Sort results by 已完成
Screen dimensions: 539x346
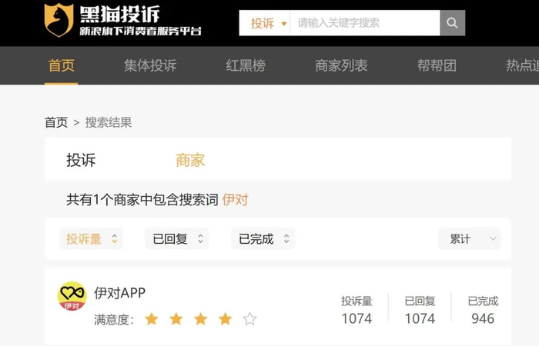[263, 238]
